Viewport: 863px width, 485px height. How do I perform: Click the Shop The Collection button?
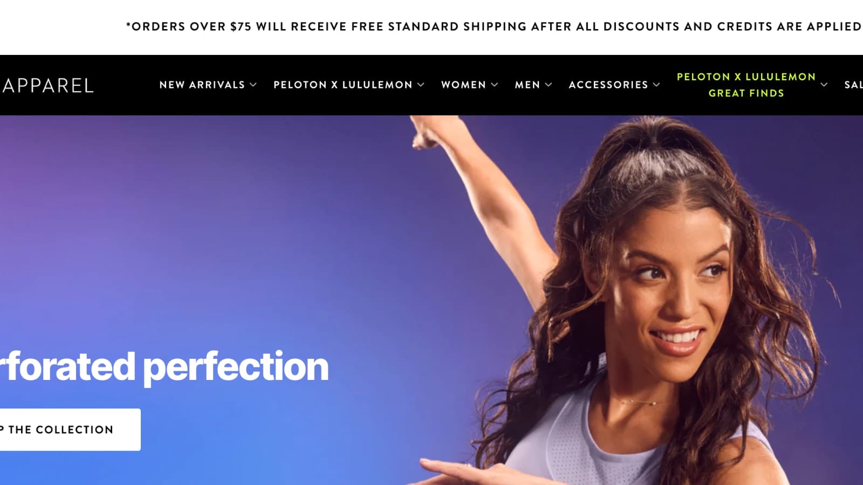70,429
